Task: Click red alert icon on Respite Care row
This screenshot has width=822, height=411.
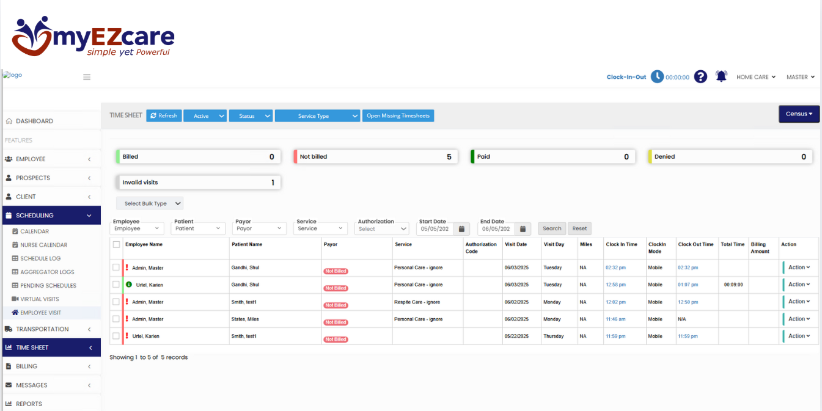Action: click(127, 302)
